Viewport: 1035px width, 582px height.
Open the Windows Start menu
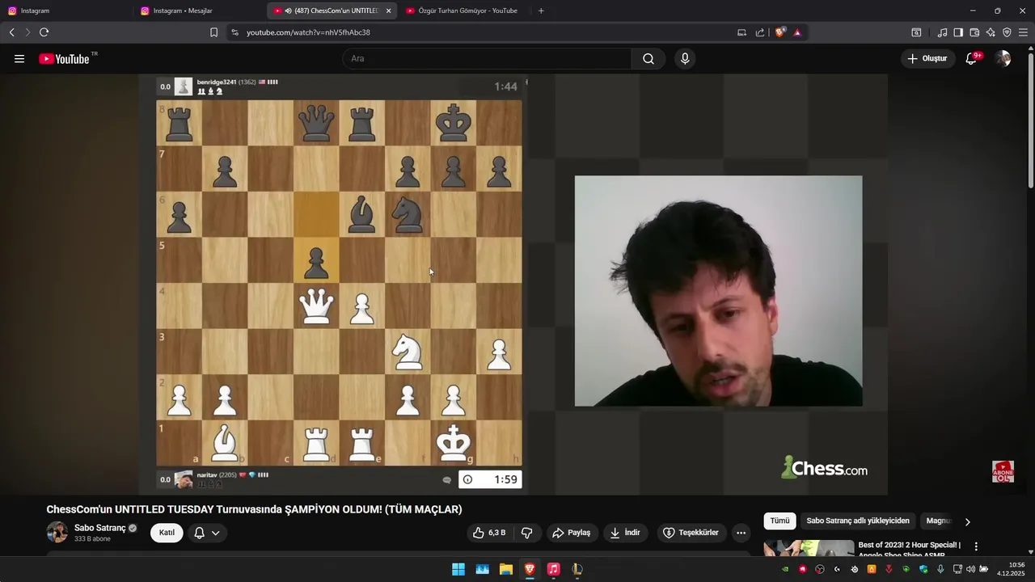(x=458, y=569)
